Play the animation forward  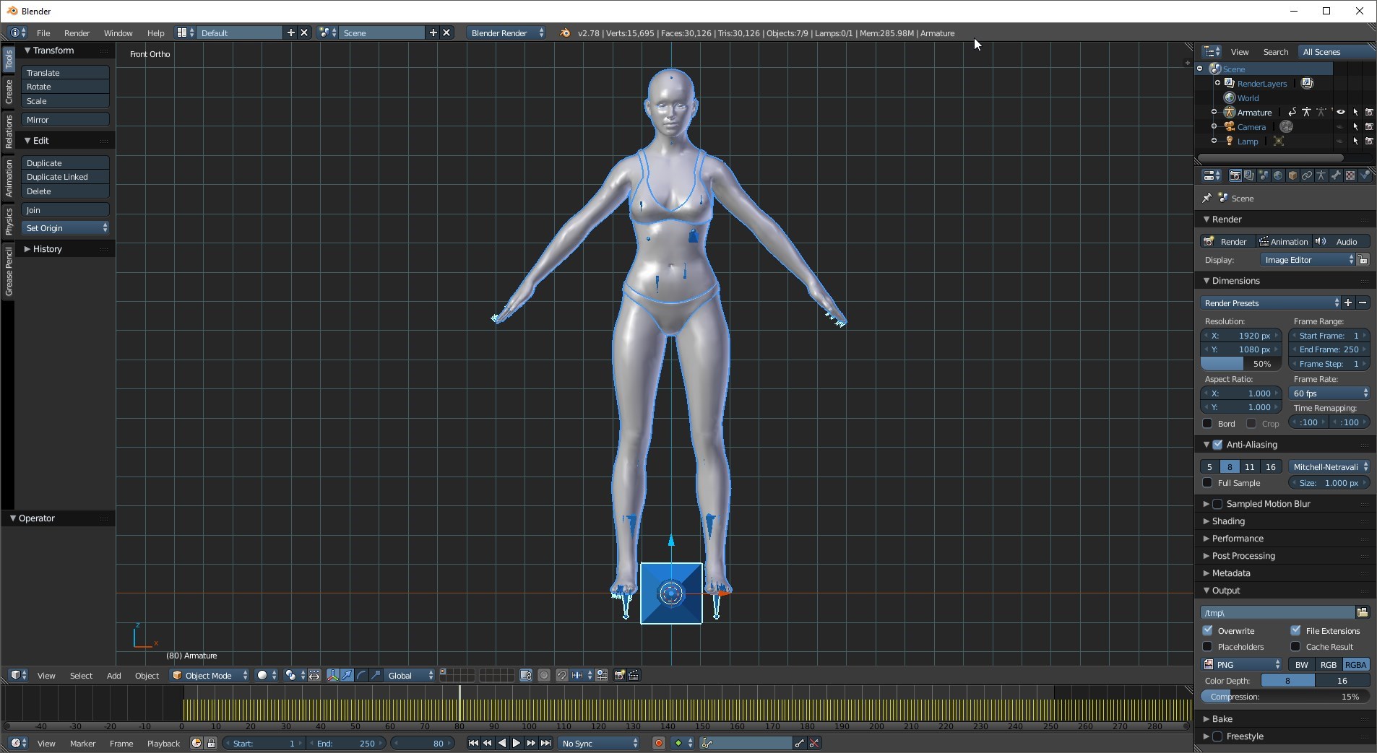coord(517,743)
